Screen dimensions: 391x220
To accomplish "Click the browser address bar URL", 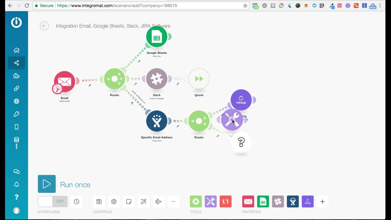I will [x=117, y=5].
